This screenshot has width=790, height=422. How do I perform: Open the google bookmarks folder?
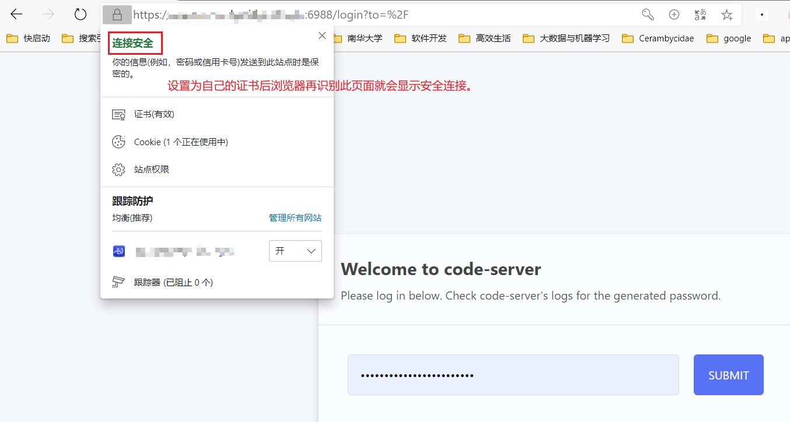(729, 38)
